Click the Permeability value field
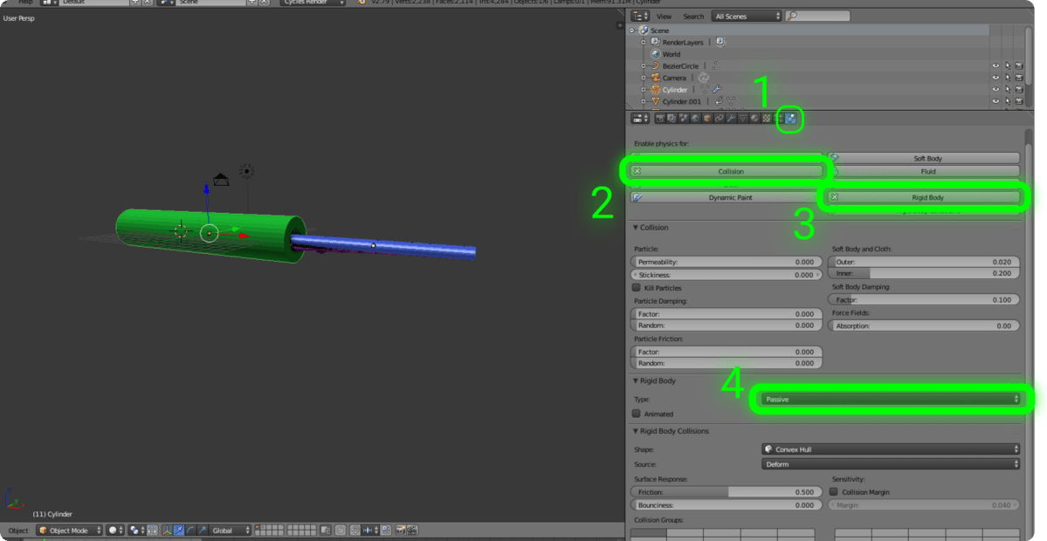Screen dimensions: 1047x541 coord(727,262)
